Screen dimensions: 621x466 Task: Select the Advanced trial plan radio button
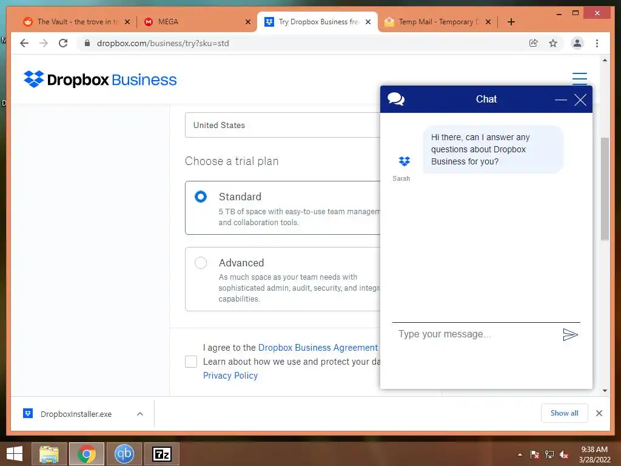click(x=201, y=263)
